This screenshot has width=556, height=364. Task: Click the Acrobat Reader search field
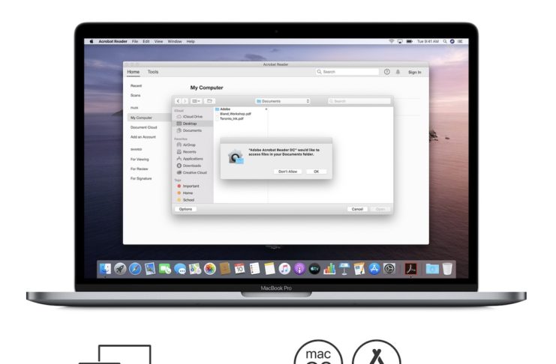pos(347,72)
